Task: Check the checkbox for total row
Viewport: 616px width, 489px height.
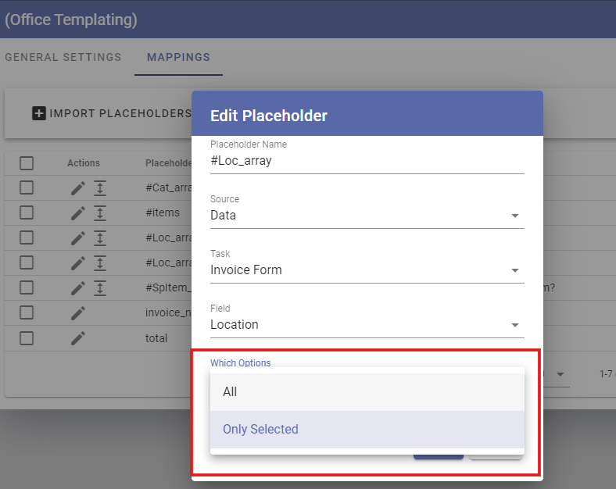Action: 27,338
